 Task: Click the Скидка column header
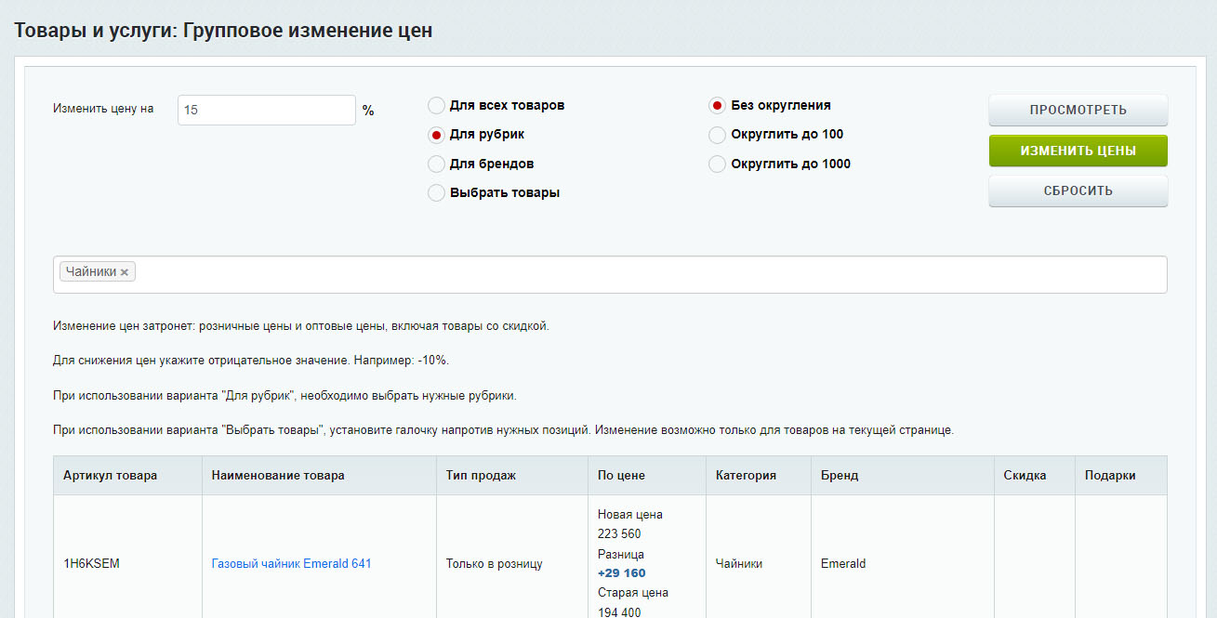[x=1025, y=475]
